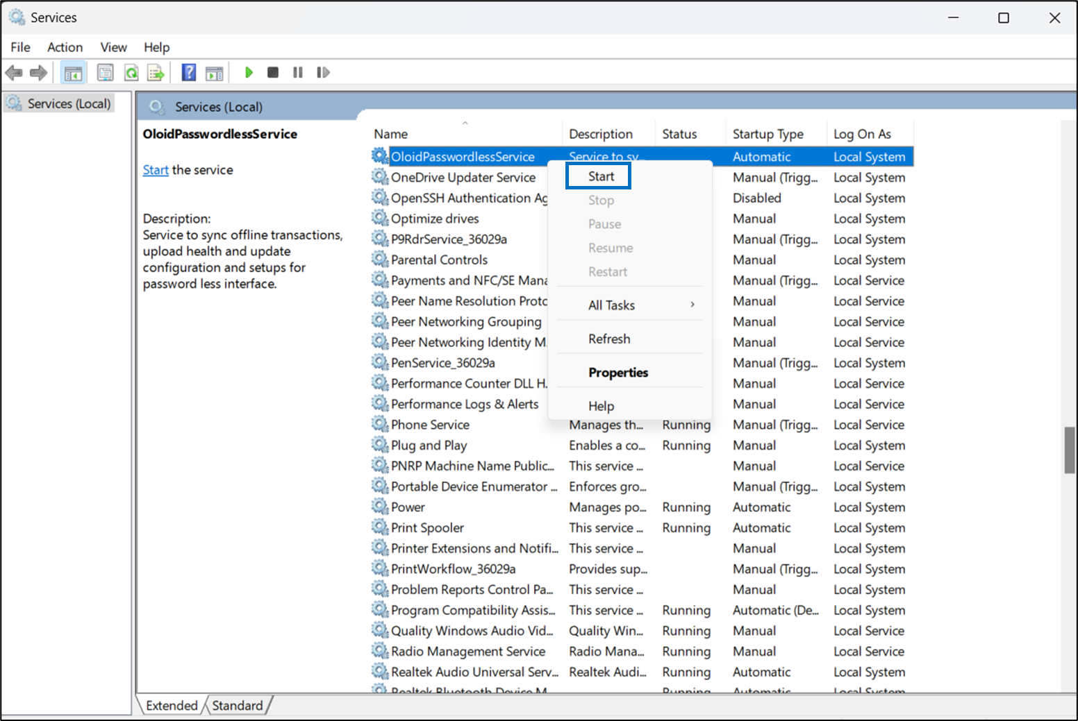Toggle Show/Hide Action Pane toolbar icon
The image size is (1078, 721).
(x=215, y=72)
